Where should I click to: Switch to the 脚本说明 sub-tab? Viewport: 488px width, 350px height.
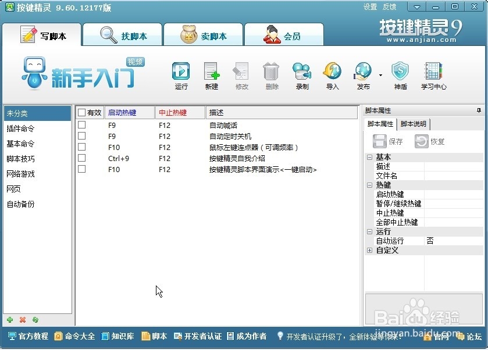pyautogui.click(x=414, y=124)
